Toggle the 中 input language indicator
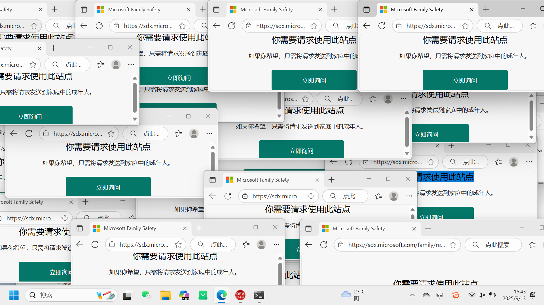This screenshot has width=544, height=305. point(440,295)
